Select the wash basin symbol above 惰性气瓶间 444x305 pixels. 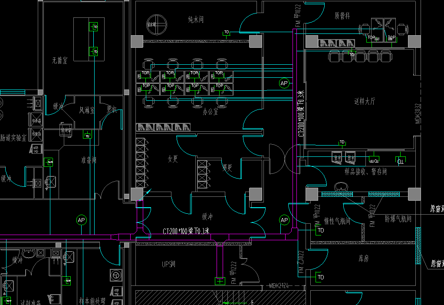click(341, 187)
